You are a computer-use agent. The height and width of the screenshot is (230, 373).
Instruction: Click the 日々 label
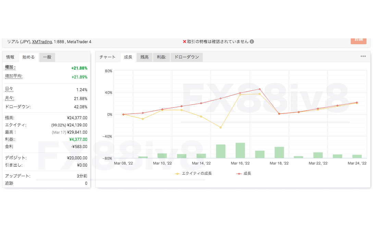click(9, 89)
